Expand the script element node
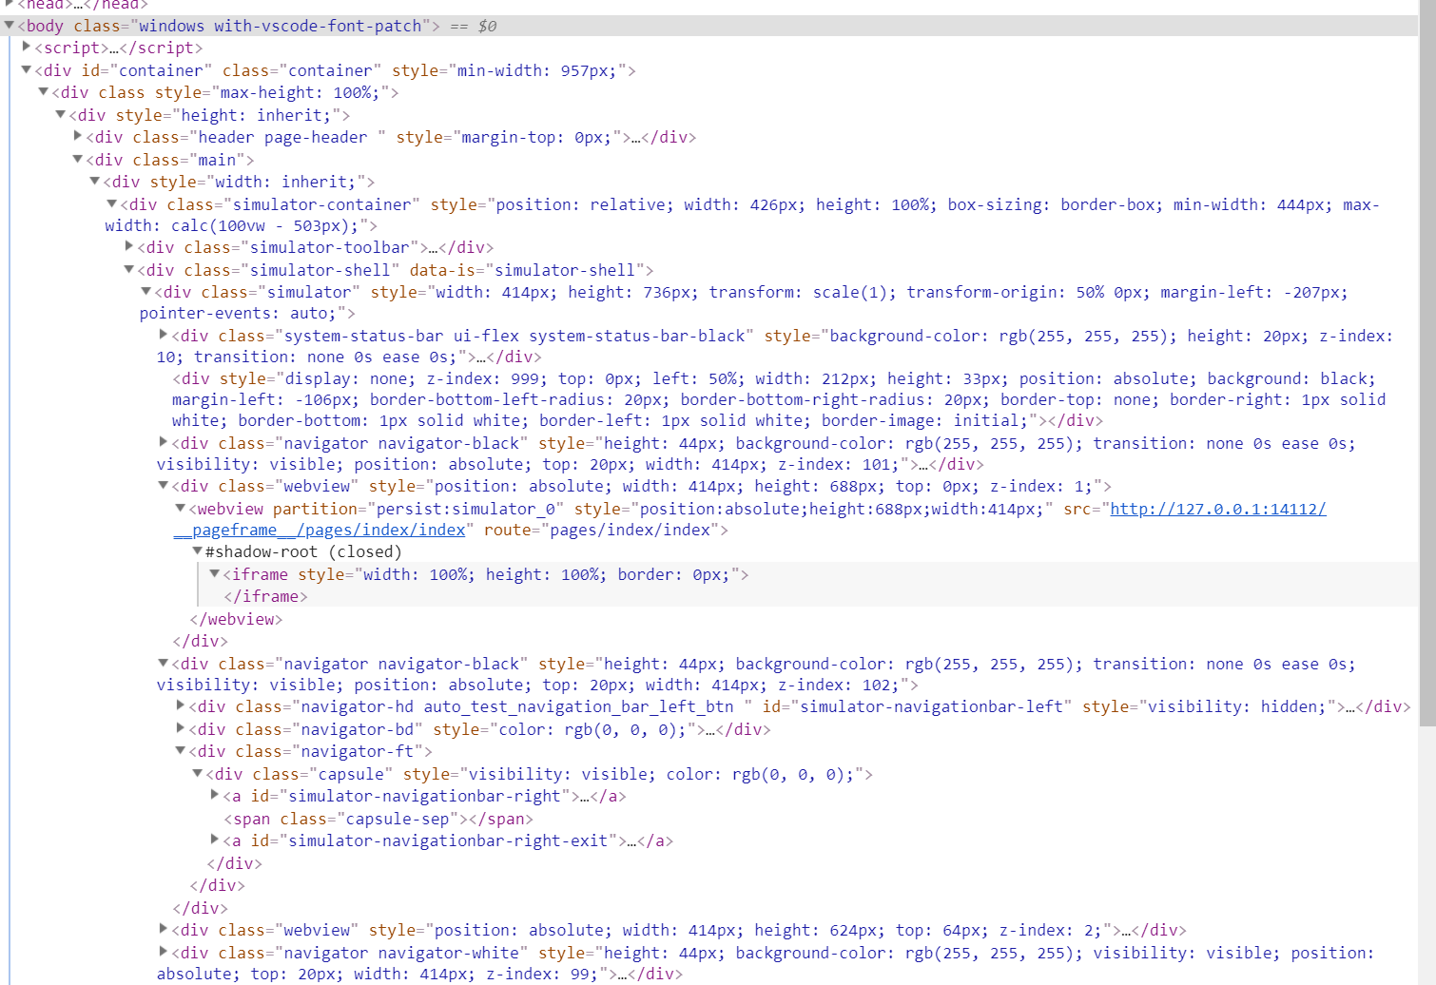 pyautogui.click(x=27, y=47)
